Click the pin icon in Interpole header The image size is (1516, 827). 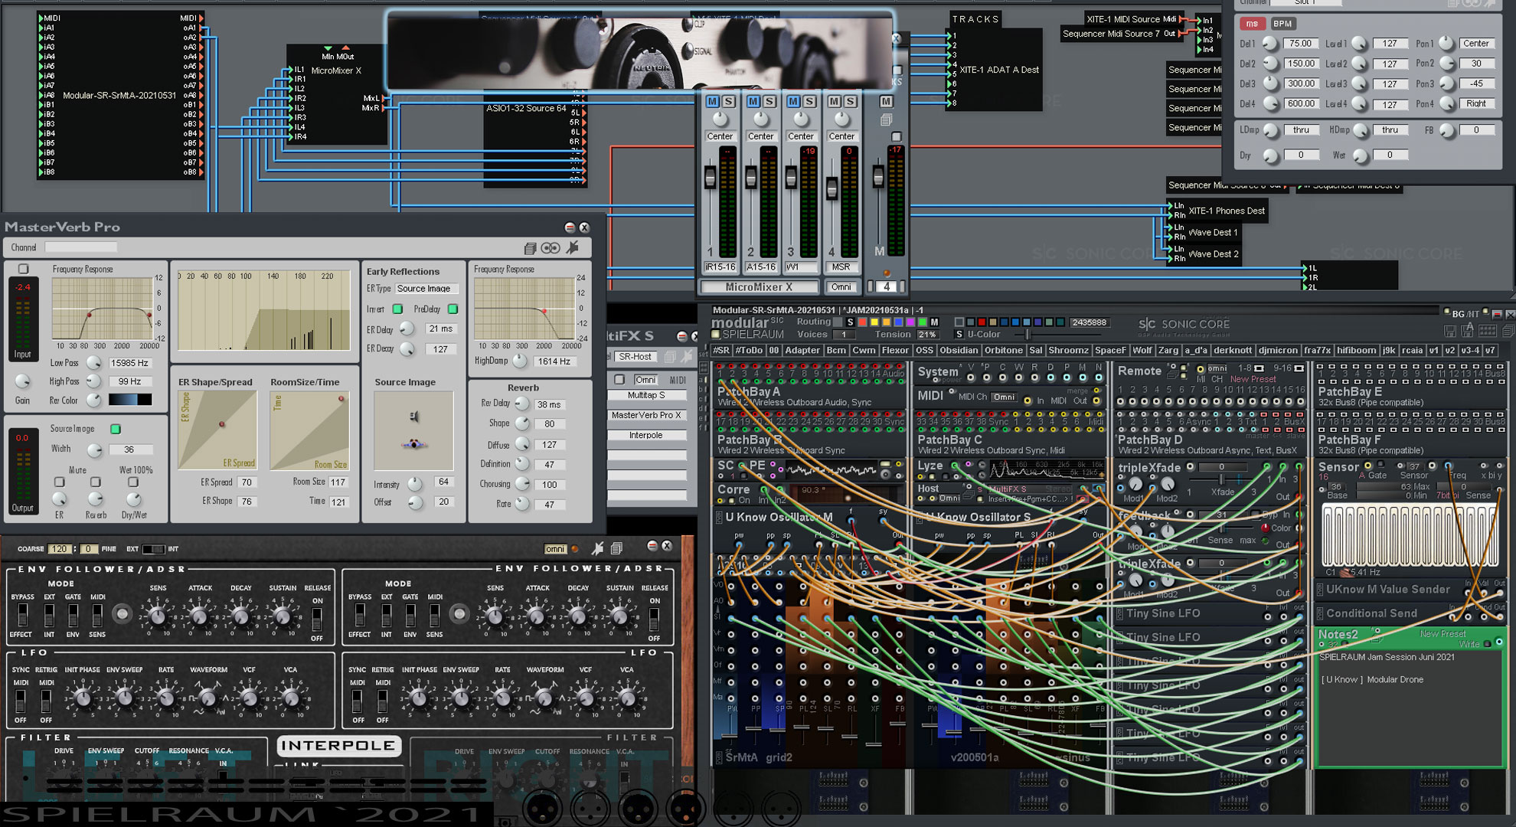pos(597,548)
